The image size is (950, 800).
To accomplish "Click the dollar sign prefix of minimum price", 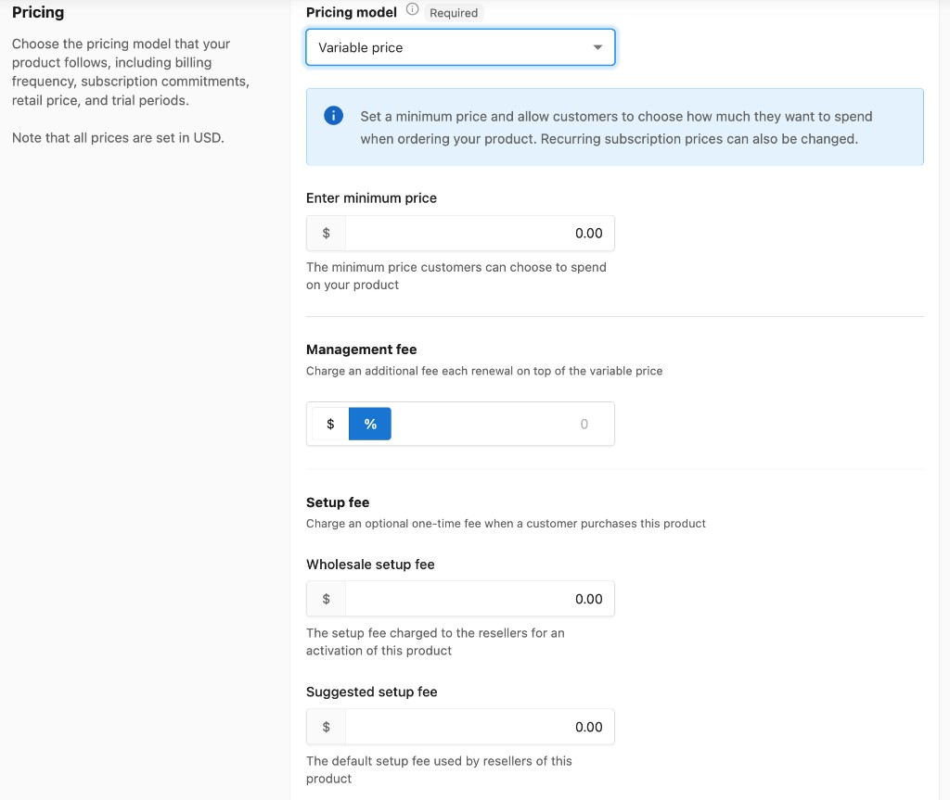I will [x=326, y=234].
